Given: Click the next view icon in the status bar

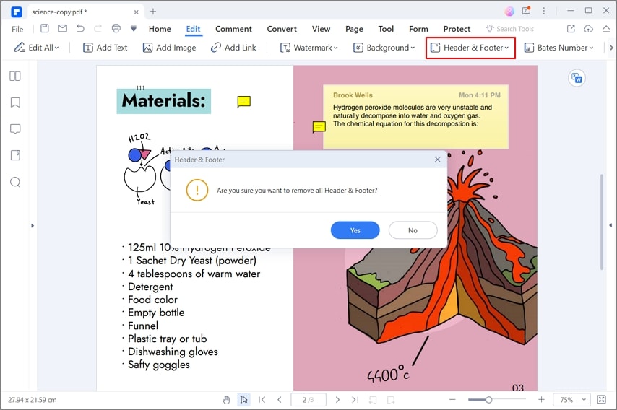Looking at the screenshot, I should [390, 400].
